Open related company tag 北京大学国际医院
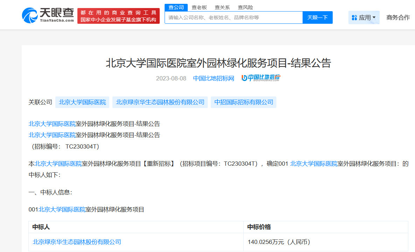The width and height of the screenshot is (415, 252). point(82,102)
